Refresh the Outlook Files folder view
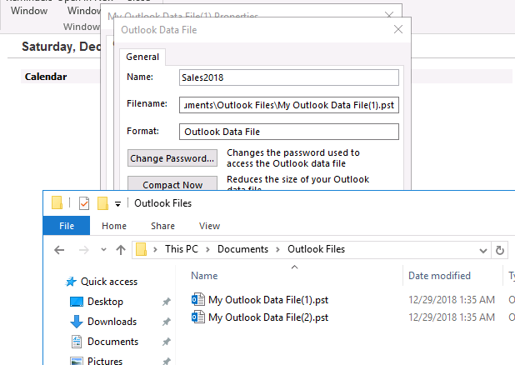The height and width of the screenshot is (365, 515). (500, 249)
